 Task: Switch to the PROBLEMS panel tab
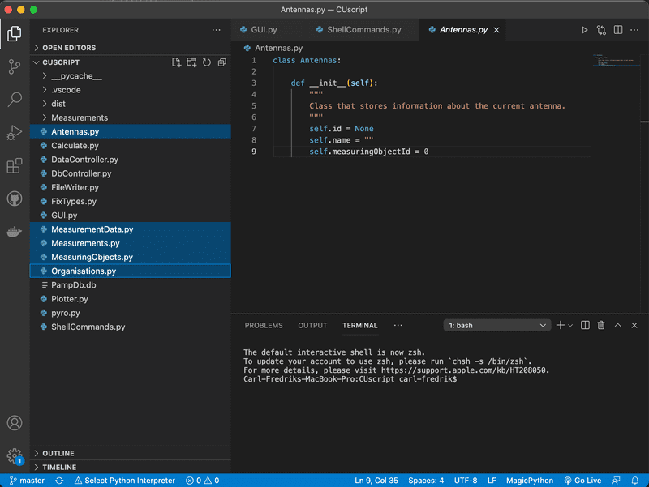point(264,325)
